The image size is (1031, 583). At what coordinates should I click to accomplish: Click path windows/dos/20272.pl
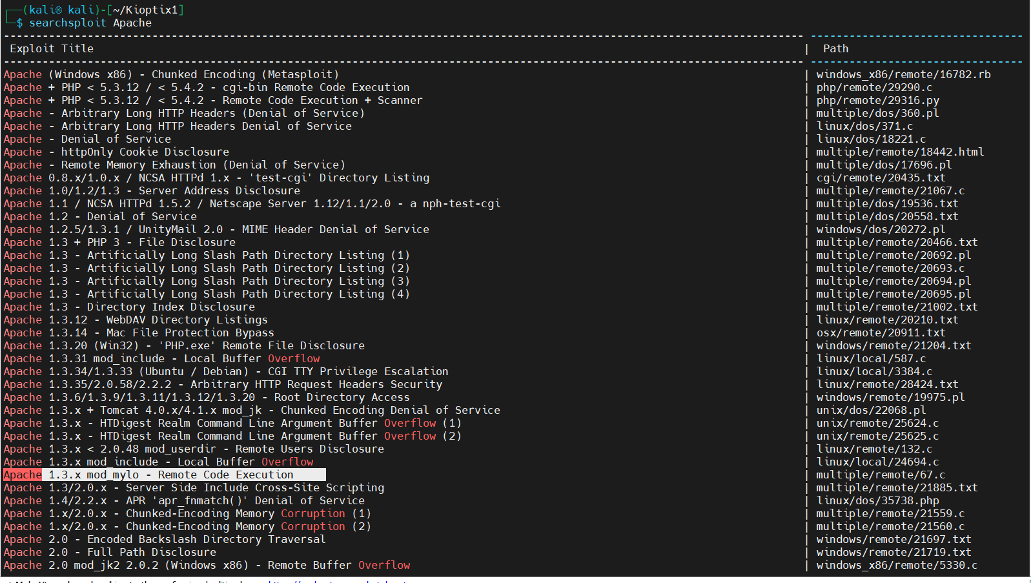click(x=881, y=229)
